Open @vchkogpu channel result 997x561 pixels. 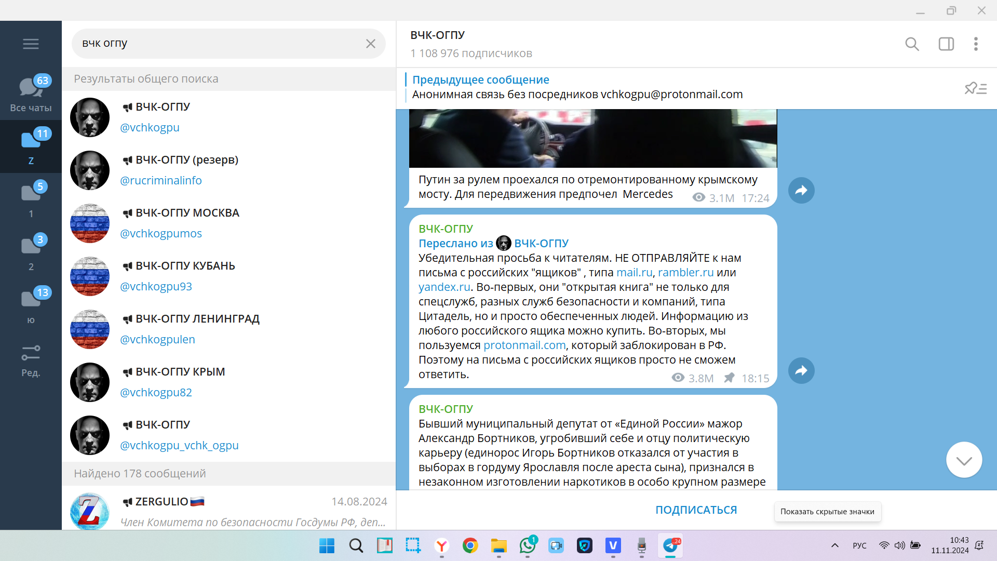point(228,117)
